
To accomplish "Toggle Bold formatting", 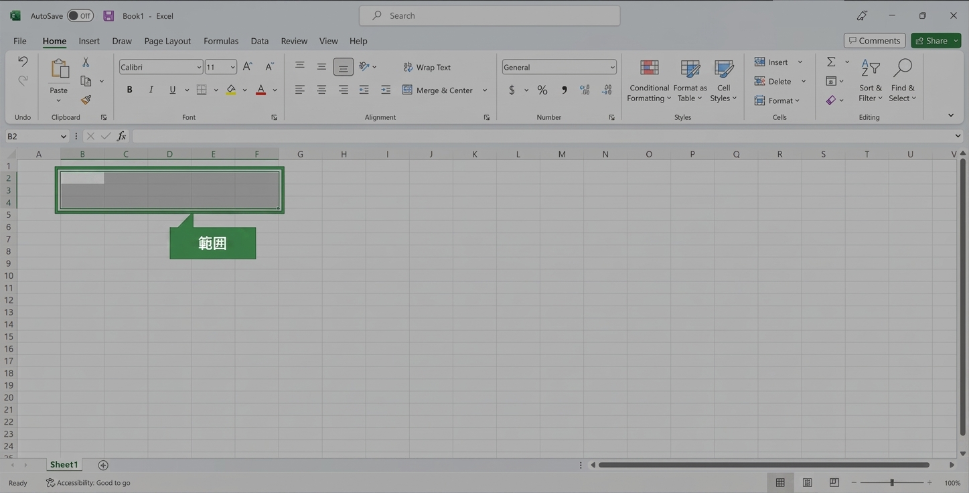I will [x=129, y=90].
